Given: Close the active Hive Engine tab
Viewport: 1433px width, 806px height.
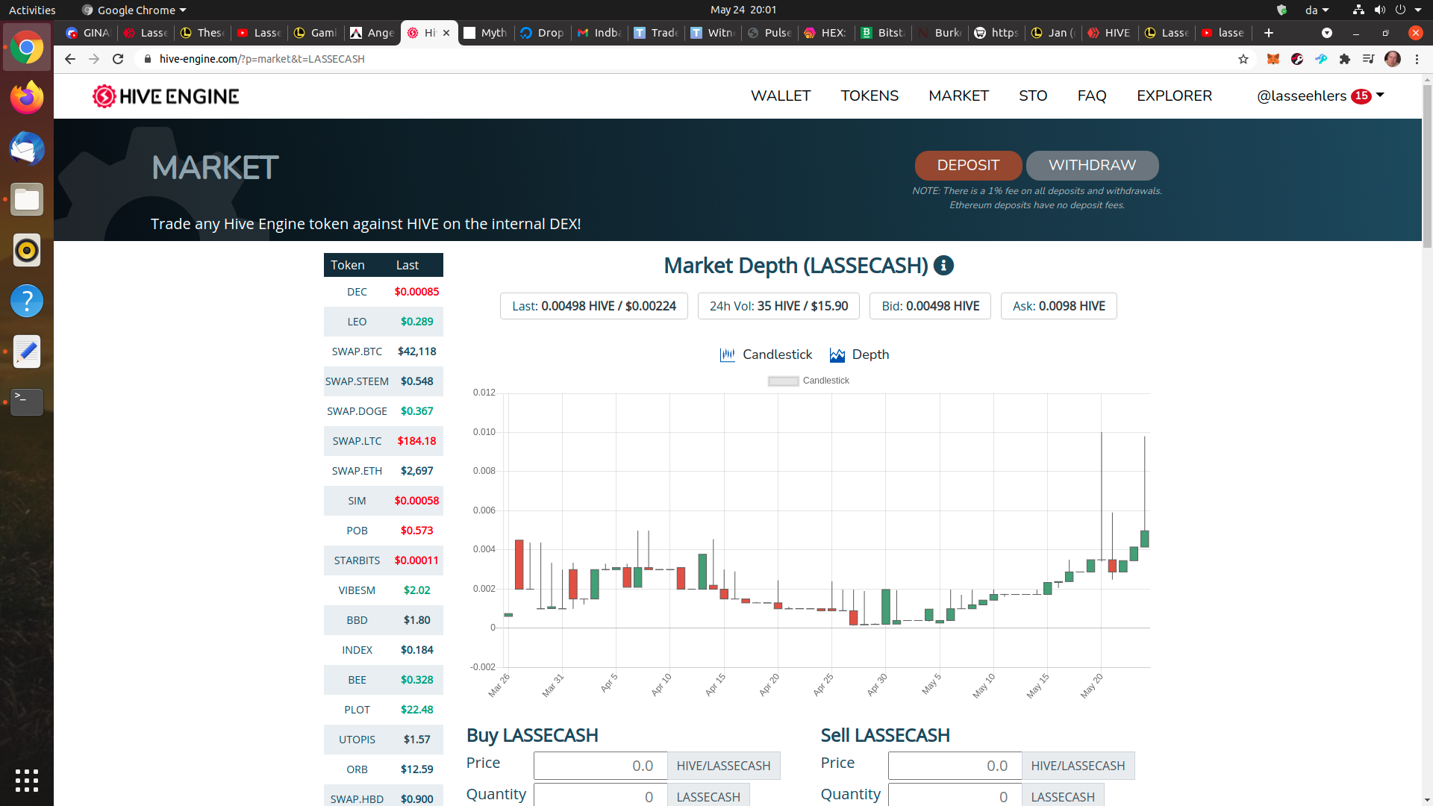Looking at the screenshot, I should tap(446, 33).
